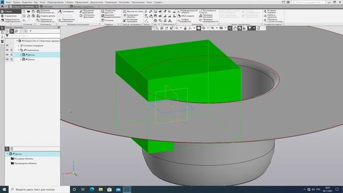Screen dimensions: 343x193
Task: Toggle visibility eye for Системы координат
Action: (7, 46)
